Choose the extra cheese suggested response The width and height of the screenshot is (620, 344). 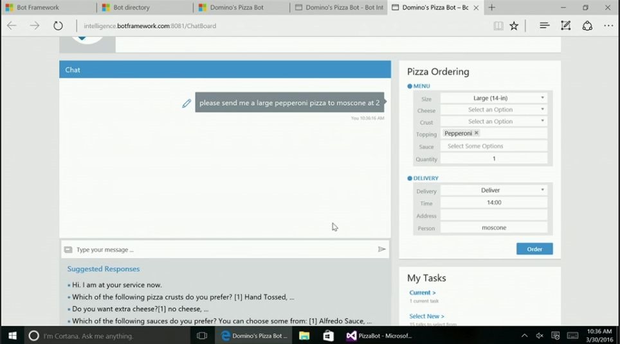[140, 309]
